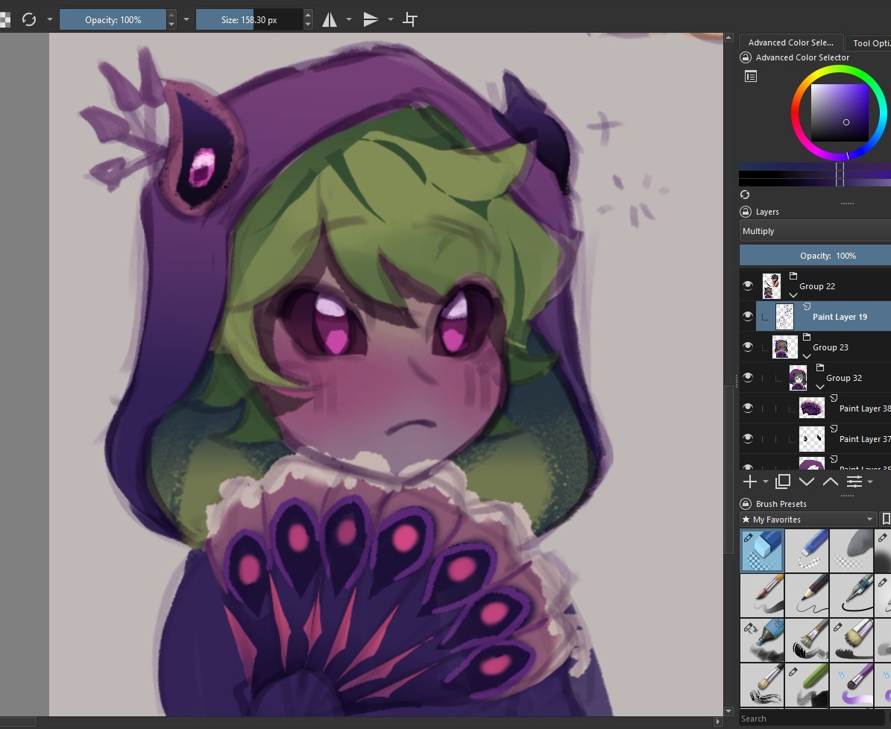Open layer properties sliders icon
This screenshot has width=891, height=729.
tap(854, 482)
